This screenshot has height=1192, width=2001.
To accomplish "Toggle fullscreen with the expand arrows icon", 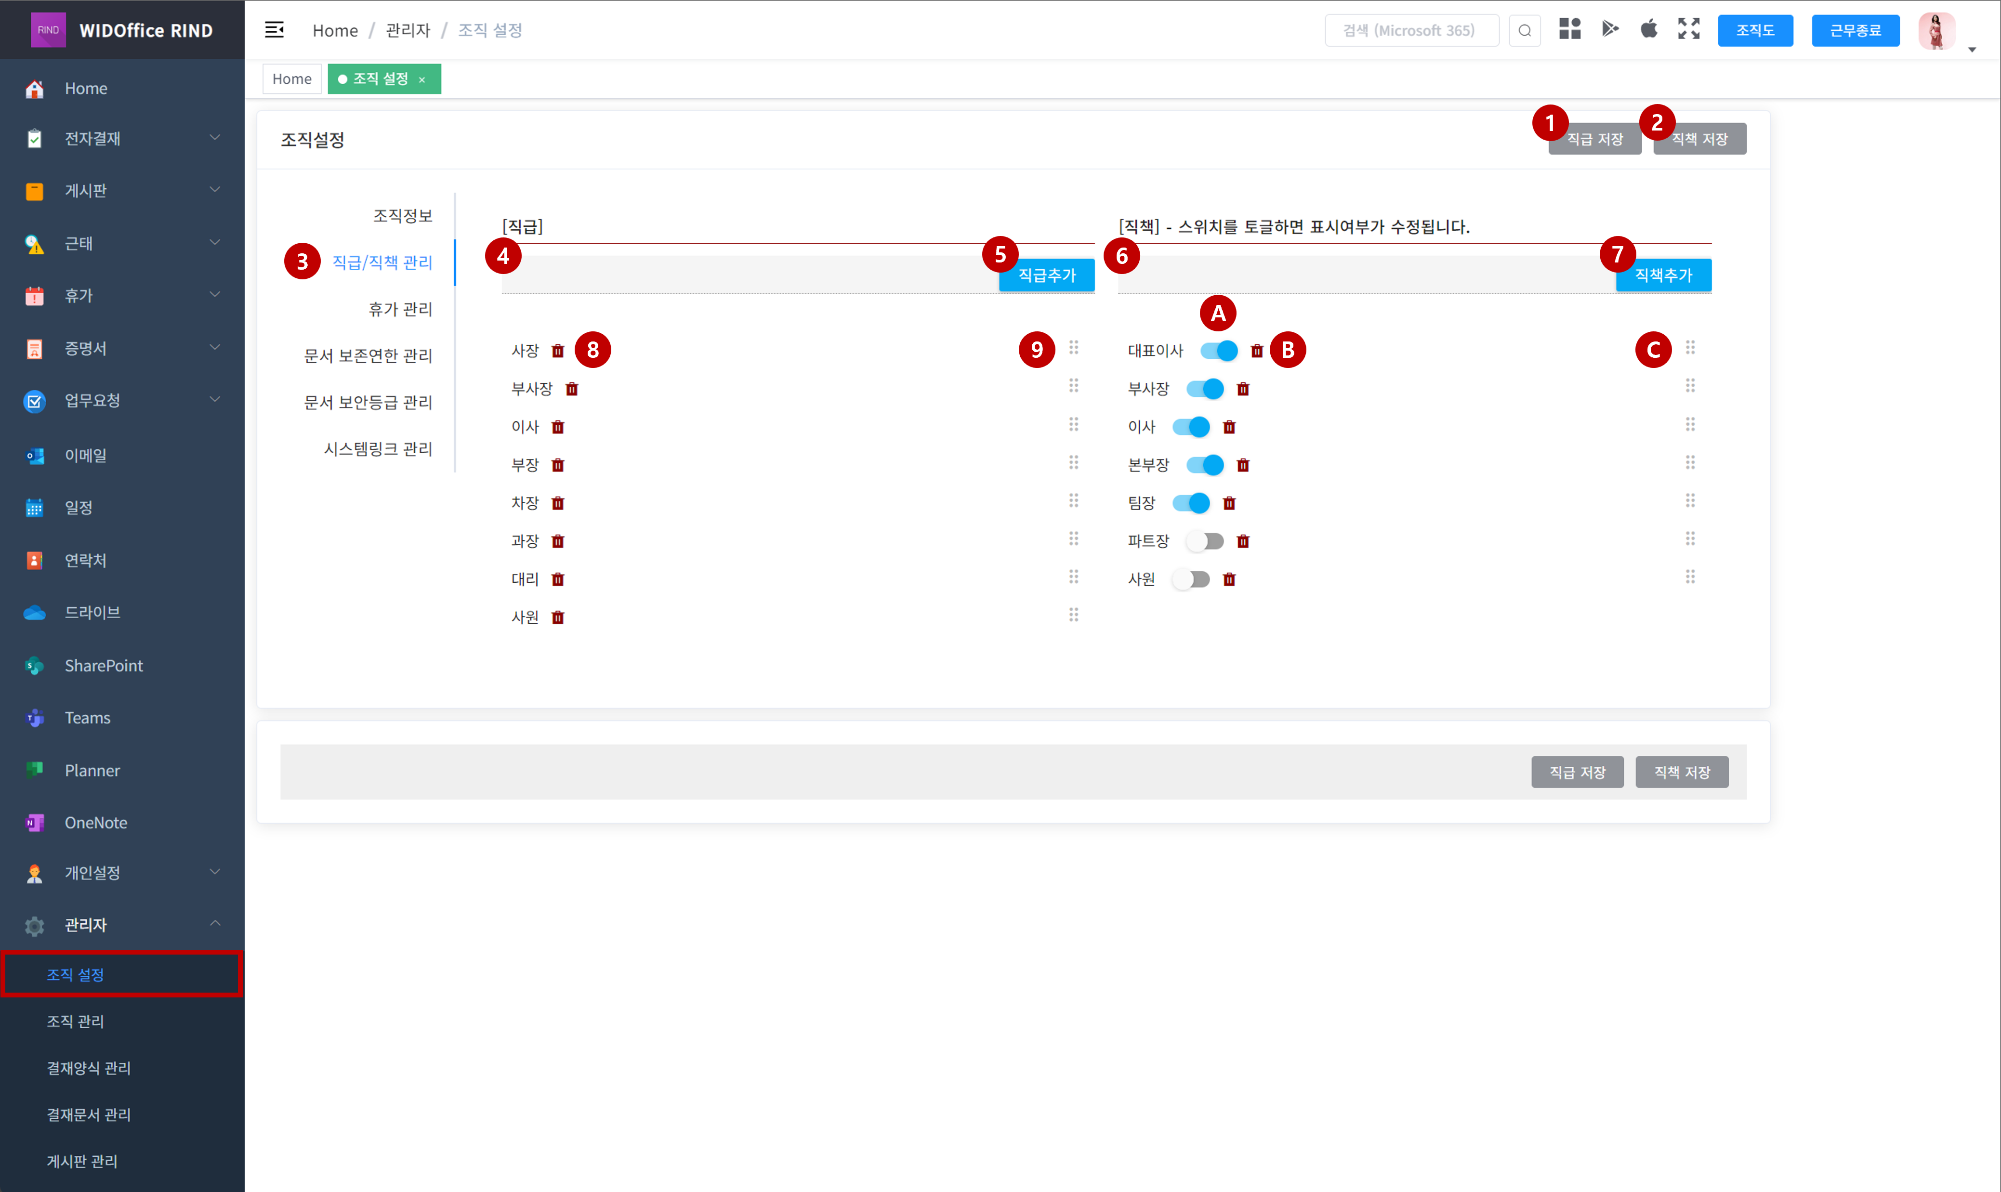I will [1688, 29].
